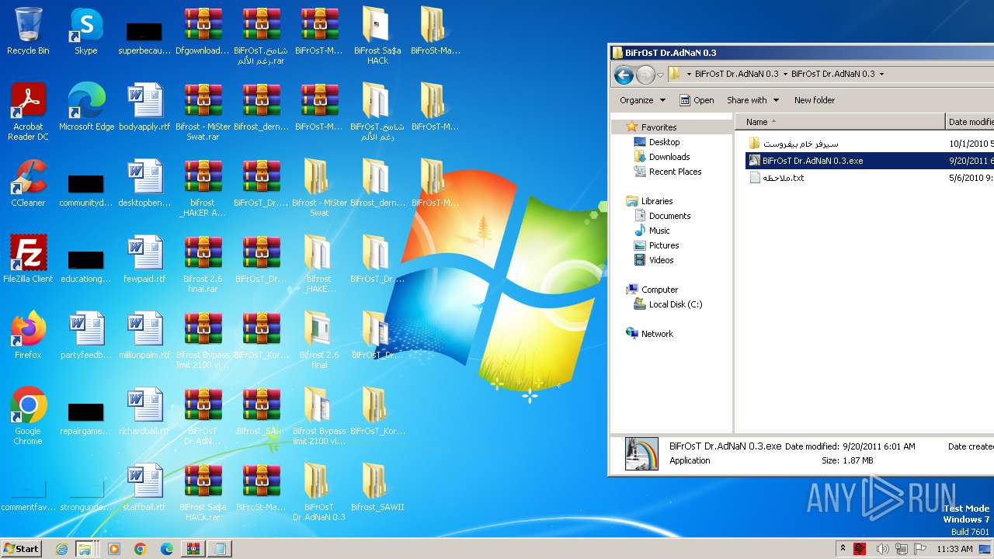Open Windows Media Player taskbar icon

point(114,549)
